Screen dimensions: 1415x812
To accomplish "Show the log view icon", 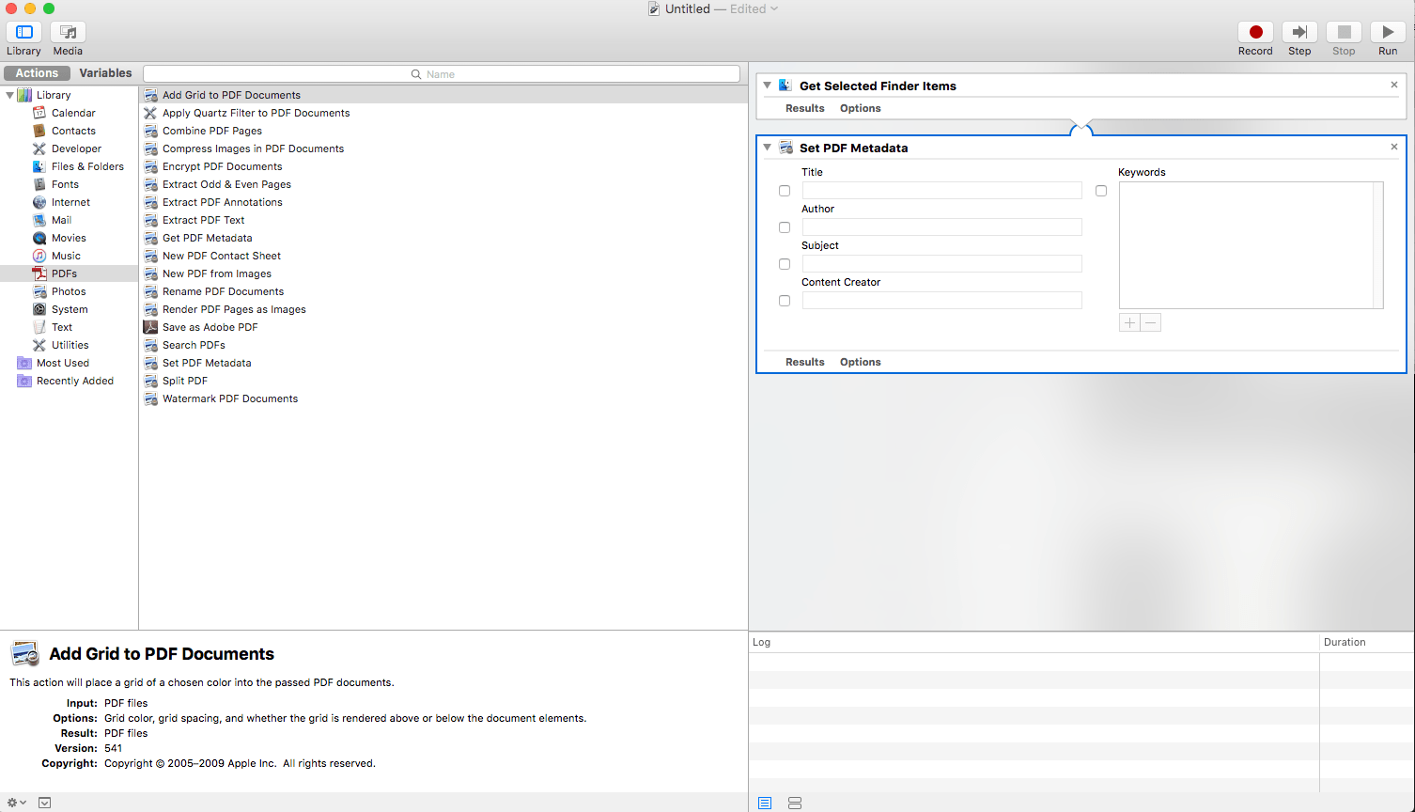I will tap(765, 803).
